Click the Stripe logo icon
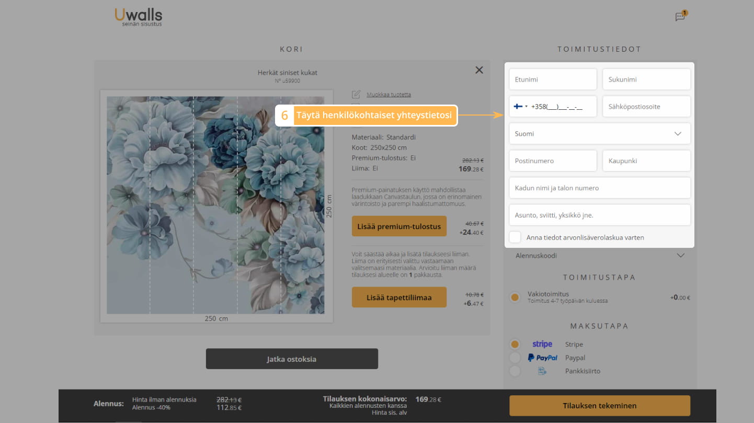Image resolution: width=754 pixels, height=423 pixels. point(542,344)
